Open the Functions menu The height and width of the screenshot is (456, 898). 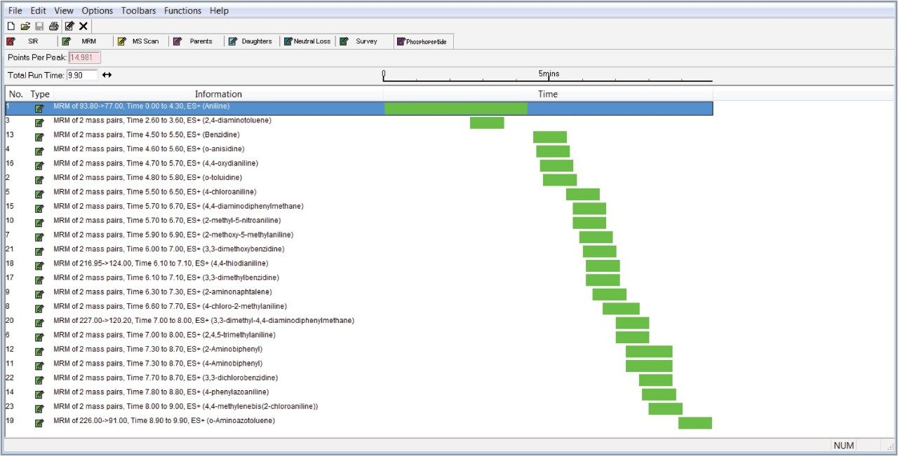[182, 11]
